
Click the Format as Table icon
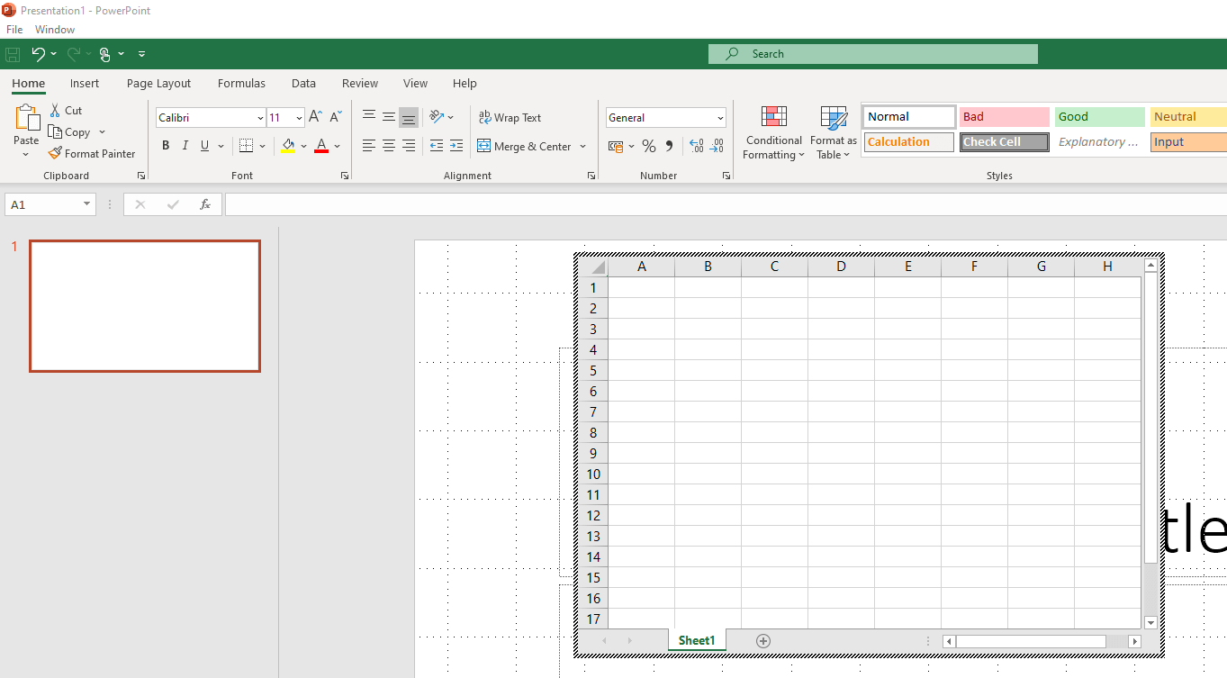[x=833, y=132]
